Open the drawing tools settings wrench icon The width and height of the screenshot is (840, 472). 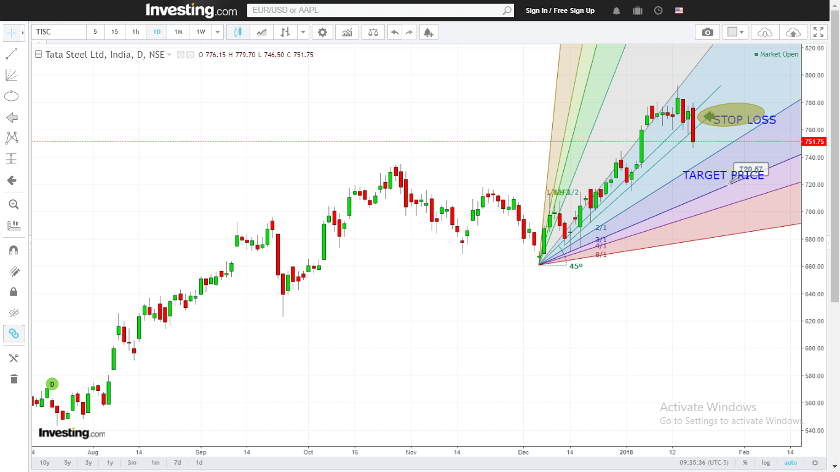coord(14,358)
